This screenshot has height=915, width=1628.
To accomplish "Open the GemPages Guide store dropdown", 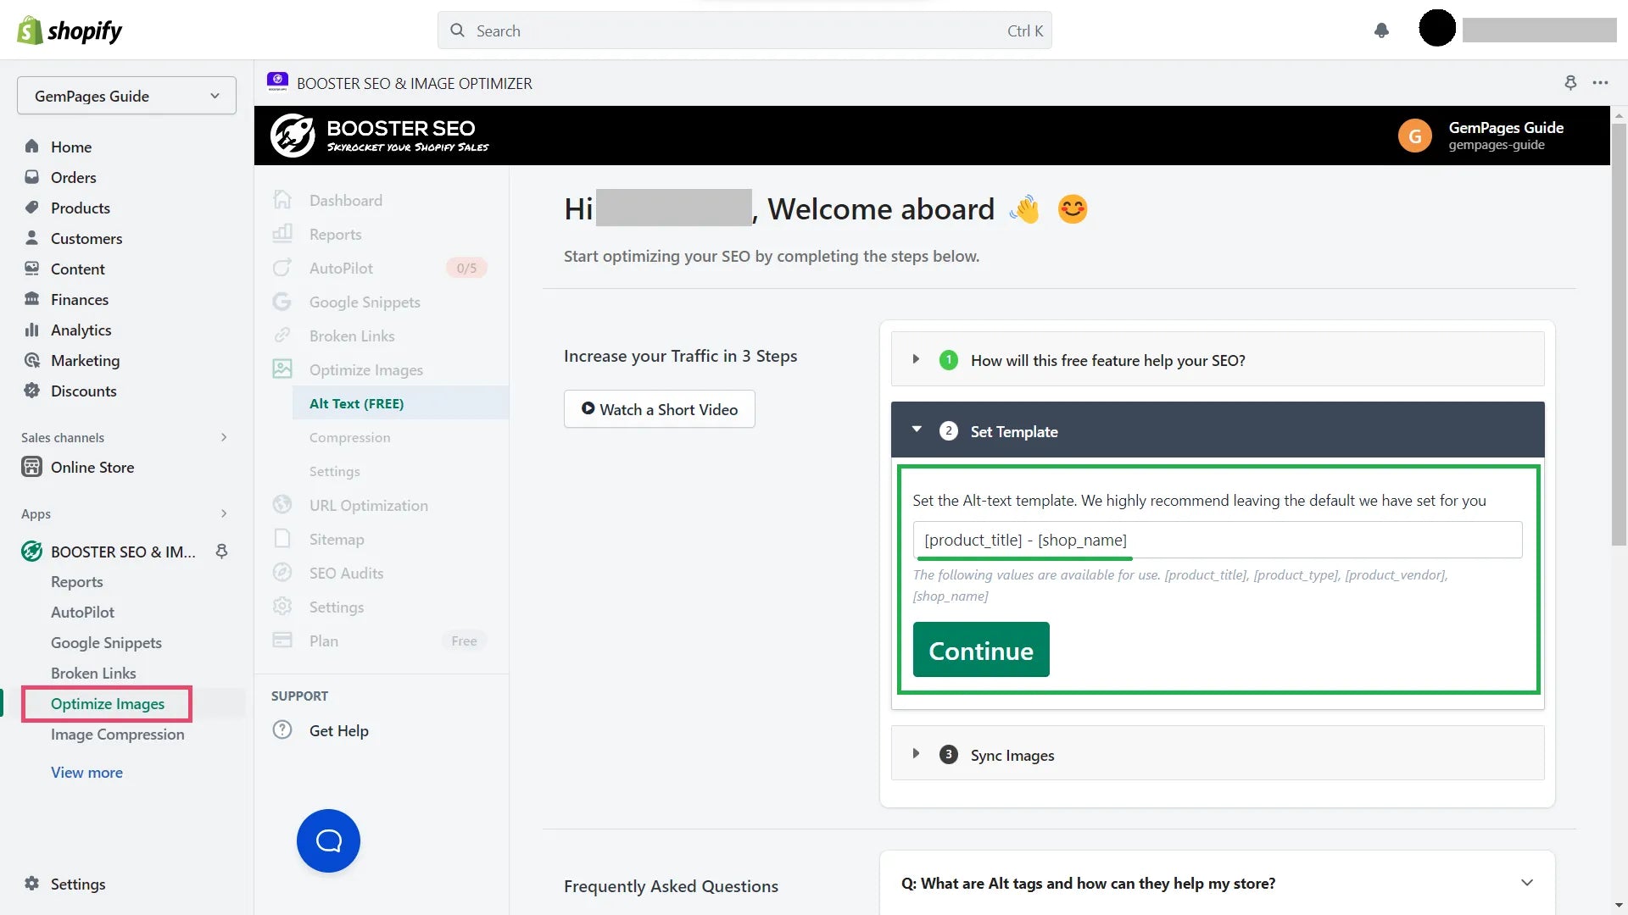I will click(126, 96).
